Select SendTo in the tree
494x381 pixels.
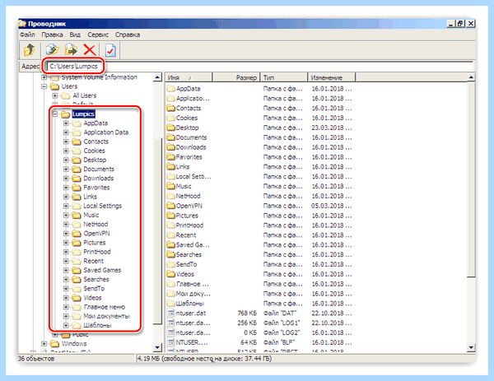click(94, 289)
